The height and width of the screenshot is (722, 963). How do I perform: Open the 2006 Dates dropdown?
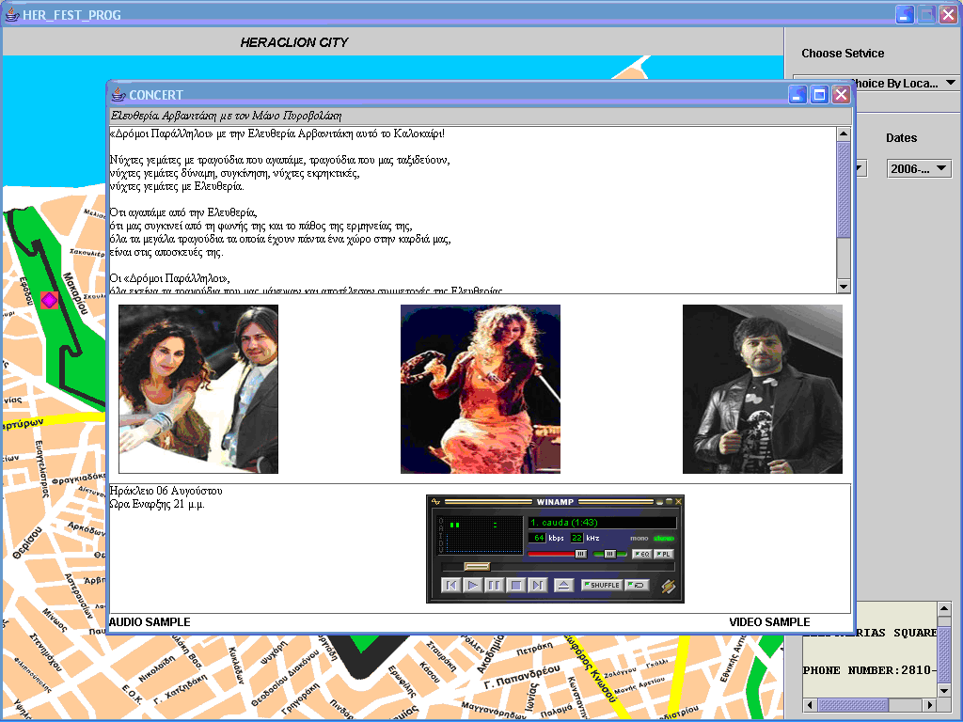tap(919, 169)
